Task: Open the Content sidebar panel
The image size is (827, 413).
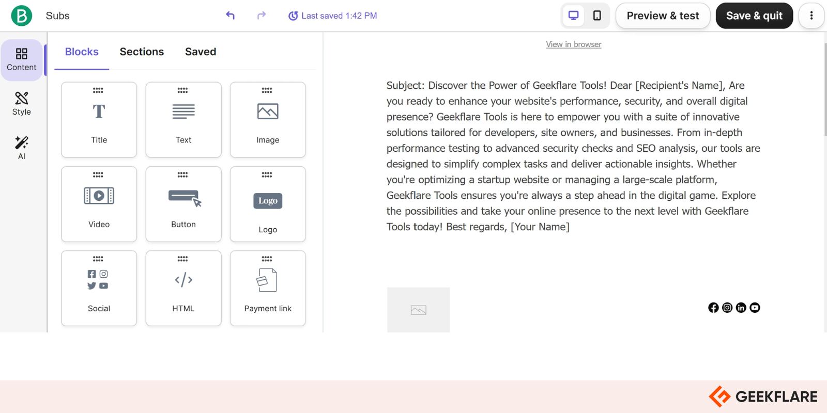Action: pyautogui.click(x=22, y=60)
